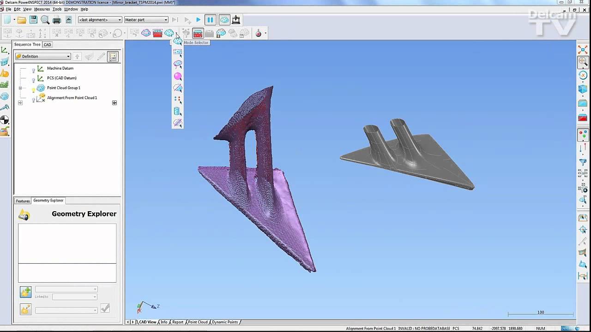
Task: Switch to the Point Cloud view tab
Action: (x=198, y=322)
